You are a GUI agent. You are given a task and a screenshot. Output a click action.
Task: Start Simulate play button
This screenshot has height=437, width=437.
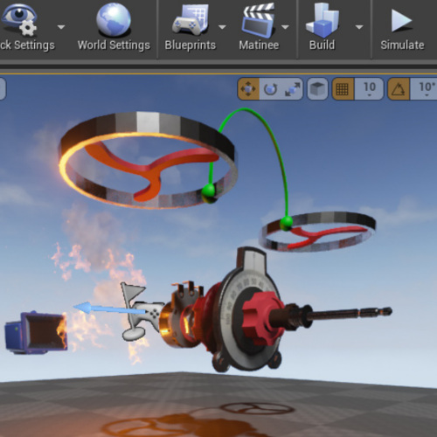401,20
